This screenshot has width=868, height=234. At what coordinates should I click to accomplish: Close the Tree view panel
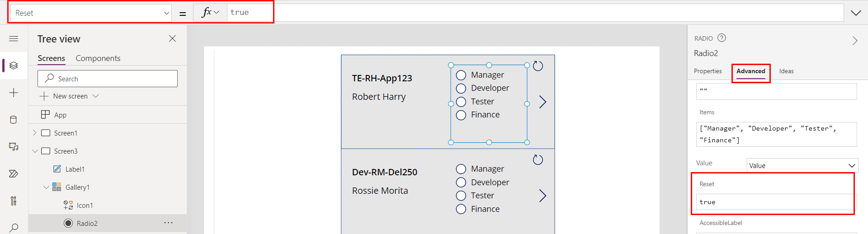click(172, 38)
